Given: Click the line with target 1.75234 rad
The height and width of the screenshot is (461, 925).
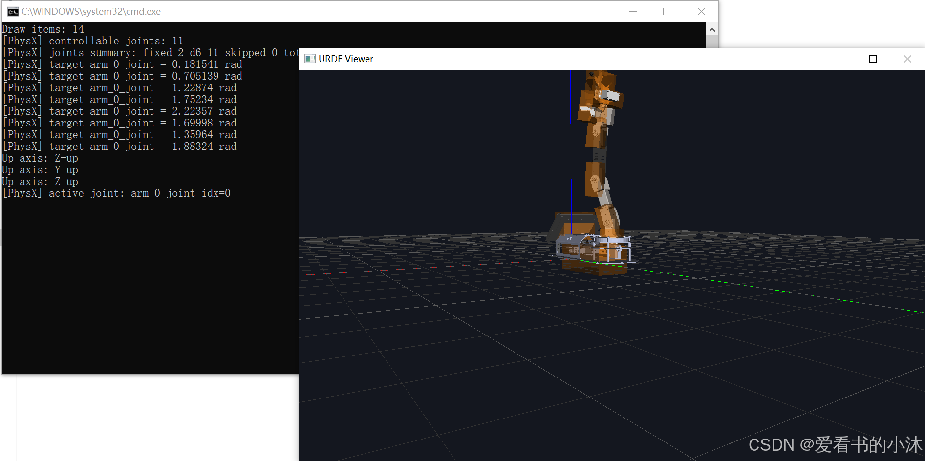Looking at the screenshot, I should point(119,100).
